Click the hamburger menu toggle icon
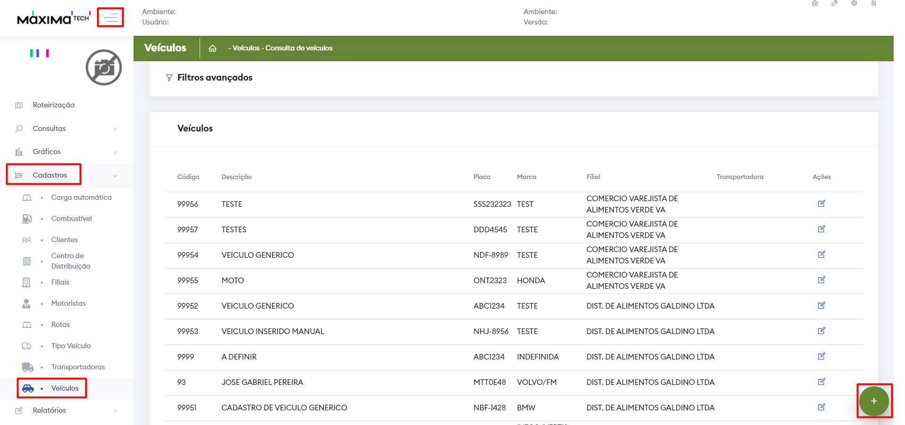 tap(110, 18)
